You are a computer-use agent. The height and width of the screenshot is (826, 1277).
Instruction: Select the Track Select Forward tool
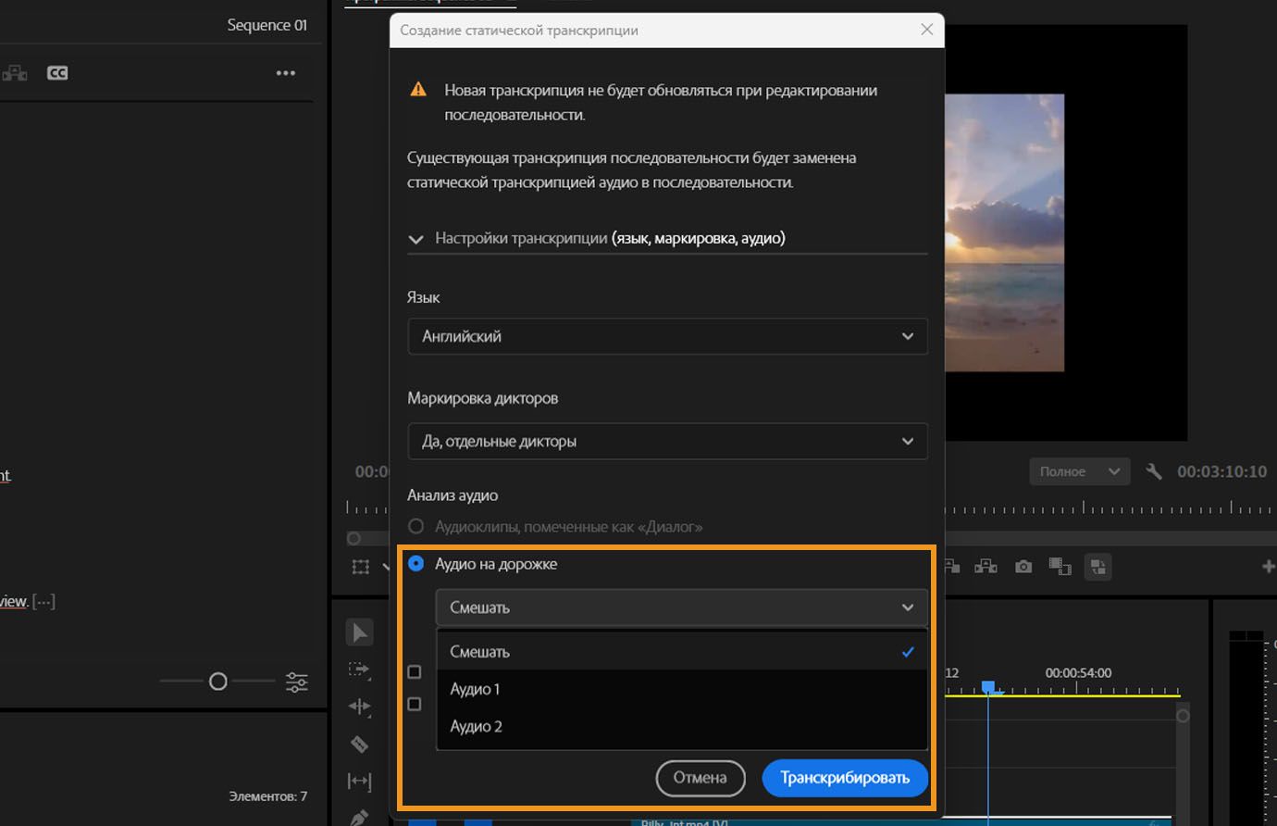point(359,670)
